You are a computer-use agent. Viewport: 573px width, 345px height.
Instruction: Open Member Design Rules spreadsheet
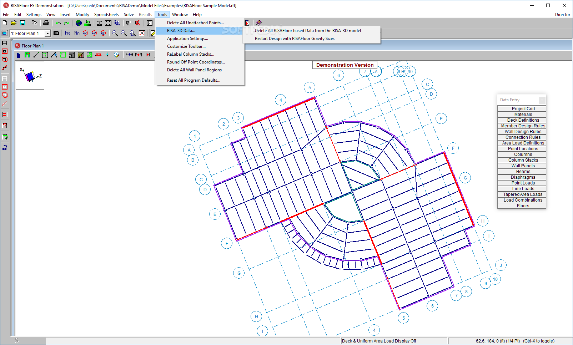click(x=522, y=126)
